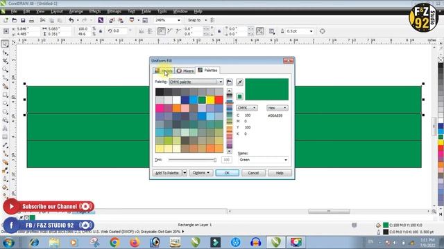Image resolution: width=444 pixels, height=249 pixels.
Task: Select the Rectangle tool in toolbox
Action: click(5, 95)
